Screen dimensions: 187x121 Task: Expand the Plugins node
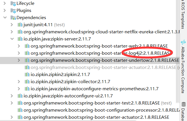(x=5, y=11)
